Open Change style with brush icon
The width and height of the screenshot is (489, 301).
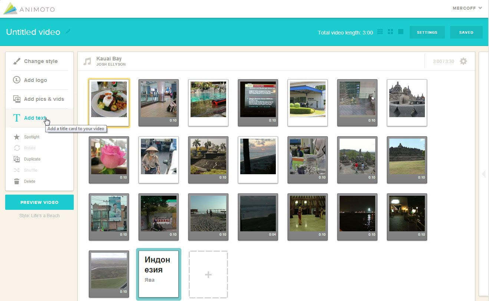(x=17, y=61)
